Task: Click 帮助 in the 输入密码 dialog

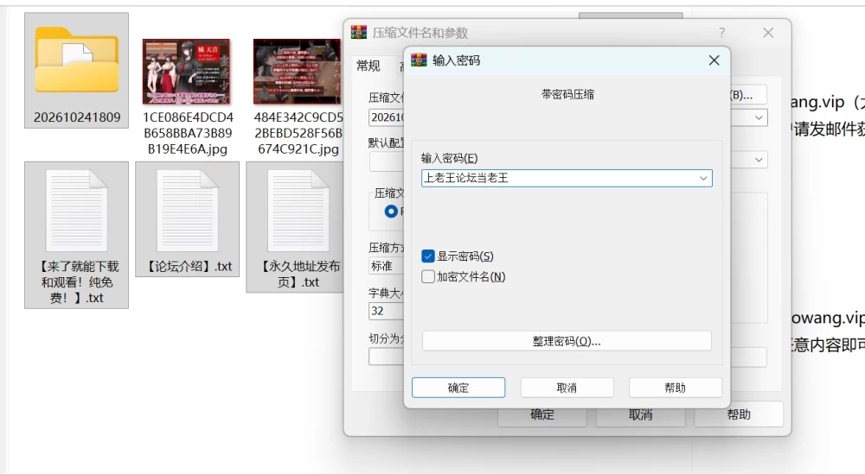Action: coord(676,388)
